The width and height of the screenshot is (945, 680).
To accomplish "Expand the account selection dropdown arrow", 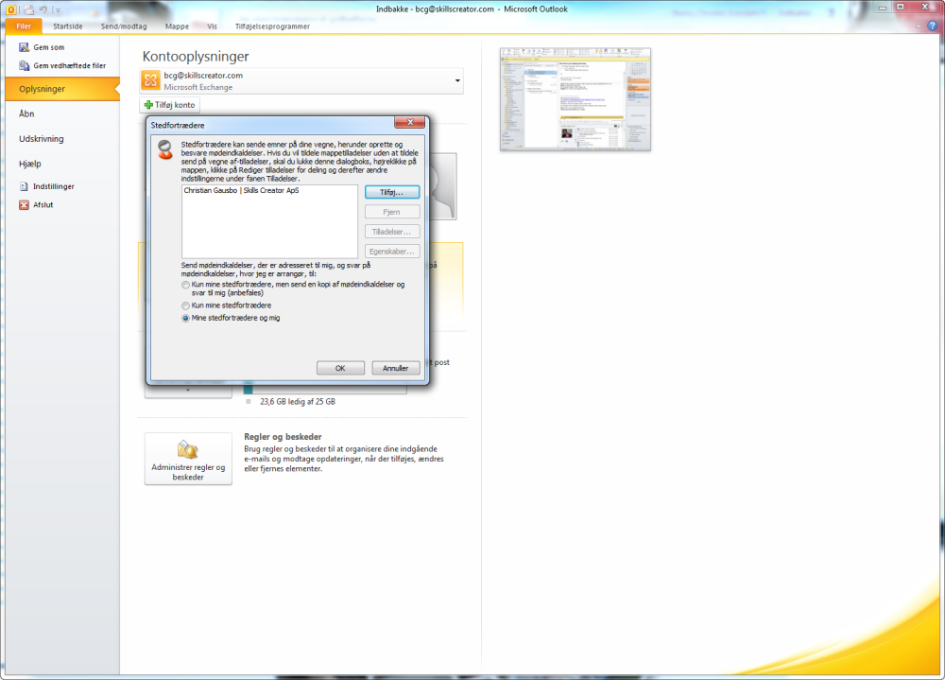I will pos(457,80).
